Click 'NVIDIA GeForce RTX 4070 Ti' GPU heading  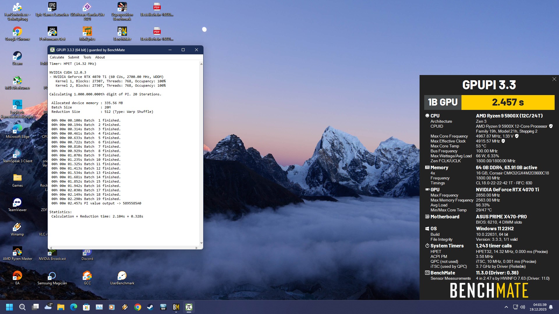pyautogui.click(x=507, y=190)
